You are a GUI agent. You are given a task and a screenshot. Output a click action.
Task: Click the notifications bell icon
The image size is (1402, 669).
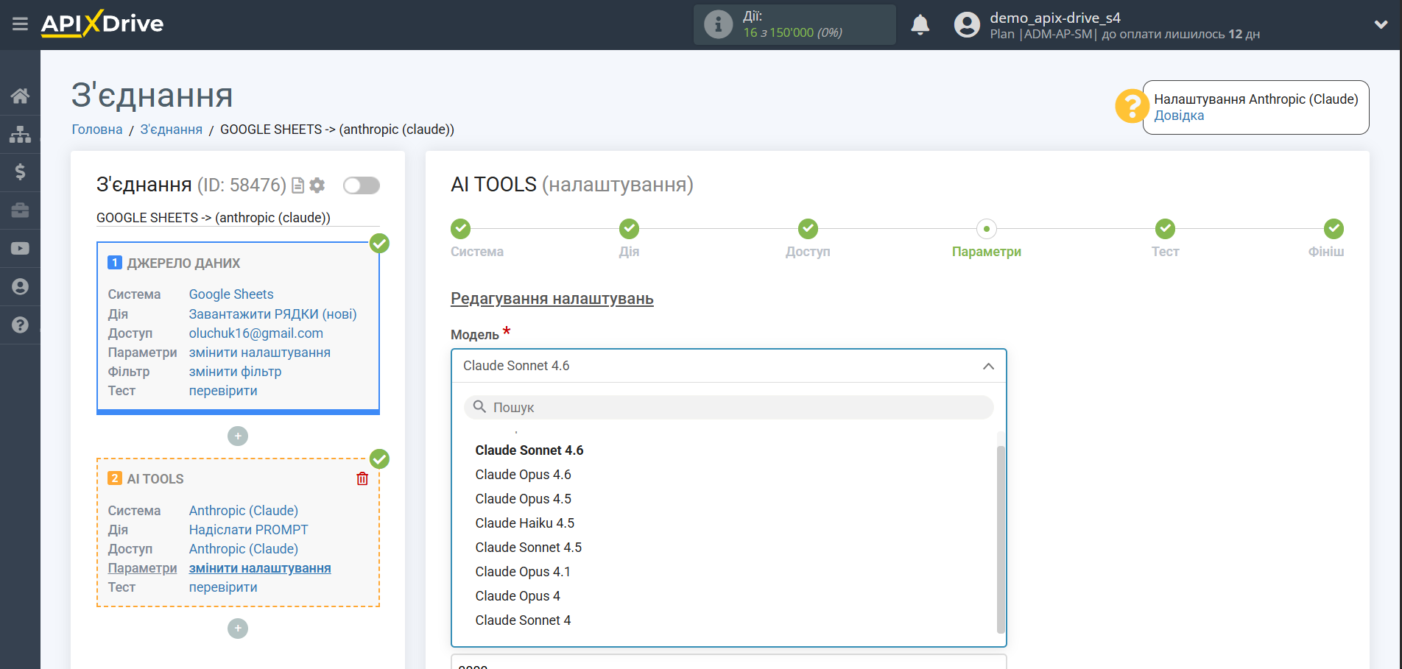click(x=920, y=25)
